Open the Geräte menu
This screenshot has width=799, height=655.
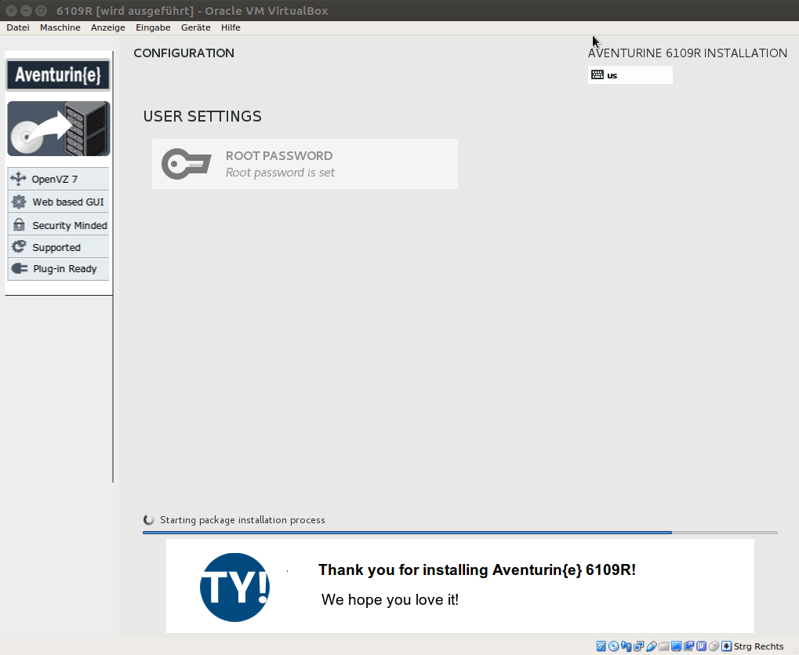pos(196,27)
